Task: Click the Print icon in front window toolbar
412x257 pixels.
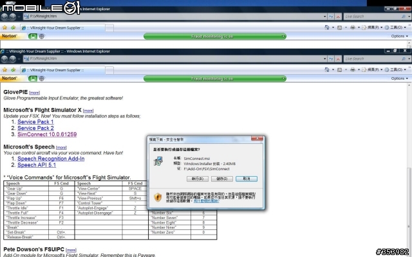Action: pyautogui.click(x=353, y=70)
